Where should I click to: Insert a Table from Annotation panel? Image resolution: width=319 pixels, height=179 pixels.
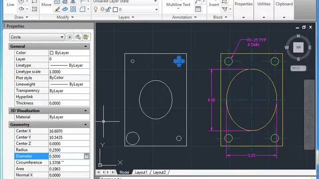(198, 9)
